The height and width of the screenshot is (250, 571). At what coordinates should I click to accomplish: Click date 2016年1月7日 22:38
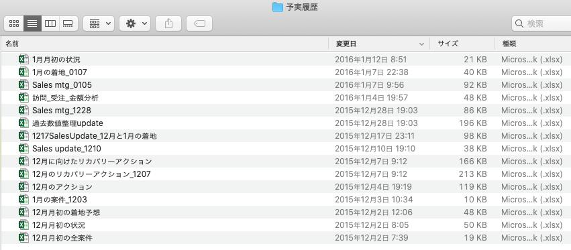coord(372,72)
